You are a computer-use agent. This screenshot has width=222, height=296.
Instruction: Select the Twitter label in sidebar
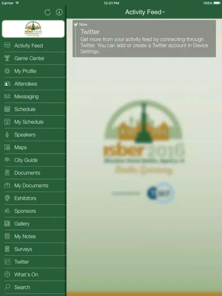point(22,262)
